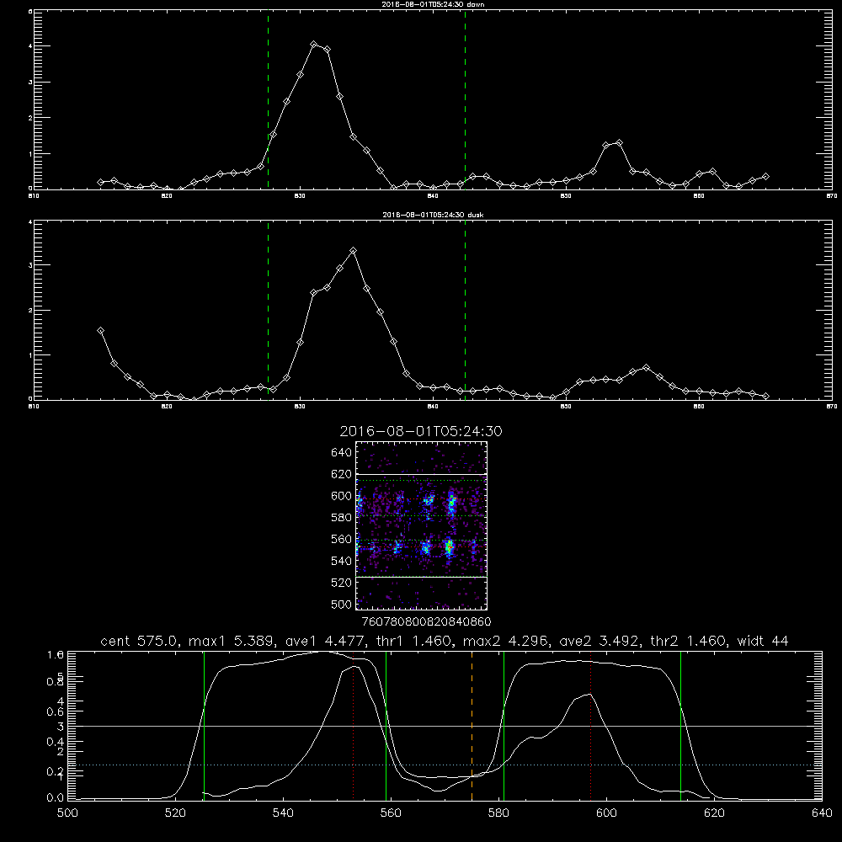The height and width of the screenshot is (842, 842).
Task: Click the 870 x-axis label under dawn plot
Action: point(832,196)
